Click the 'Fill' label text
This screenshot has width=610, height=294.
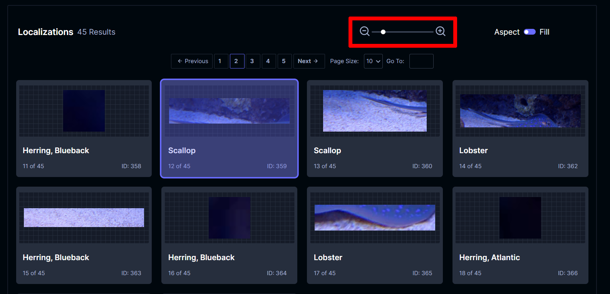point(544,32)
